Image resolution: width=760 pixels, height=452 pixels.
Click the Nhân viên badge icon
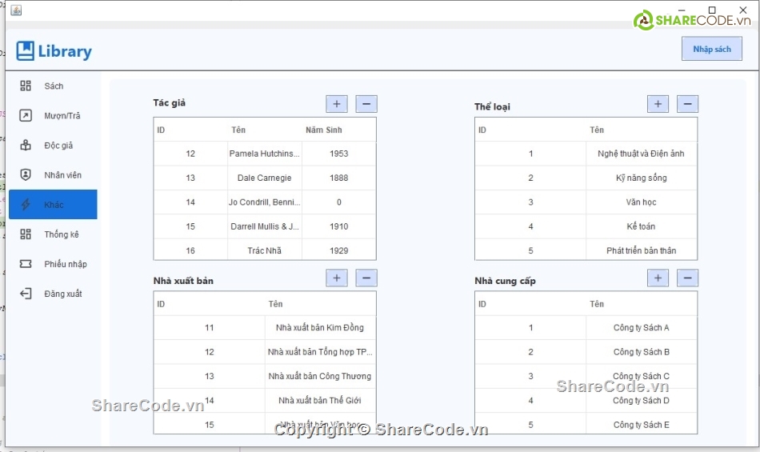click(26, 174)
